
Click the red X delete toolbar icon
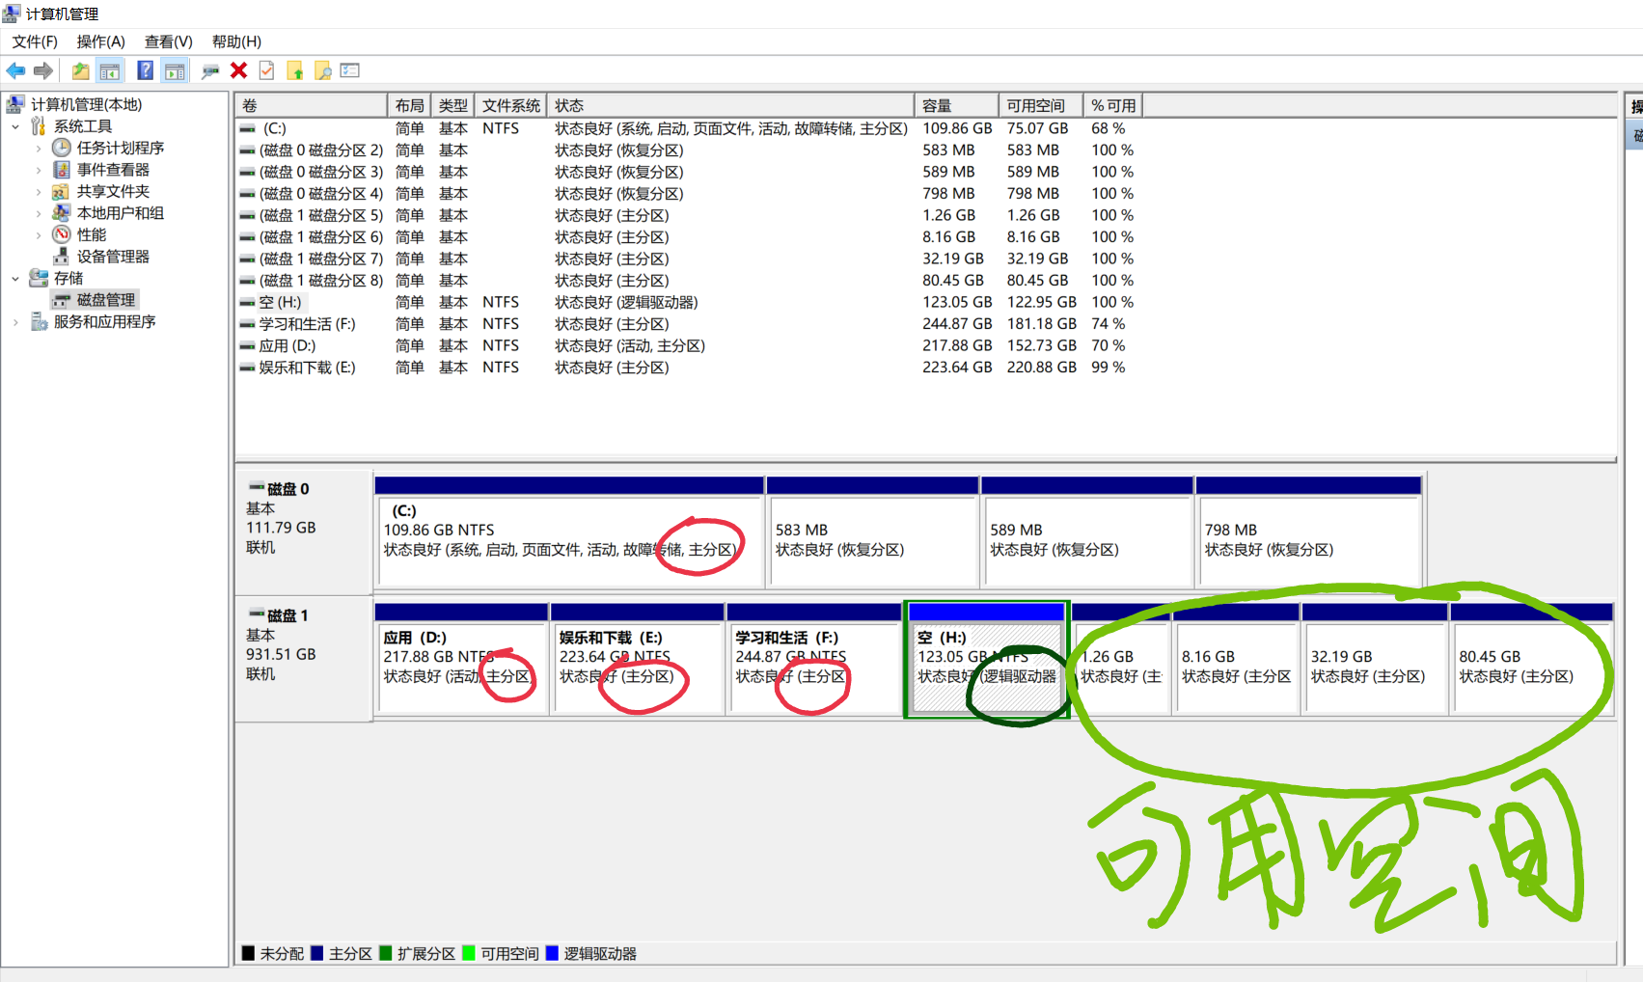(238, 70)
